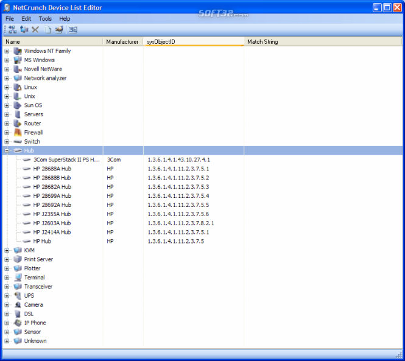Click the Router icon
Screen dimensions: 405x361
[18, 123]
